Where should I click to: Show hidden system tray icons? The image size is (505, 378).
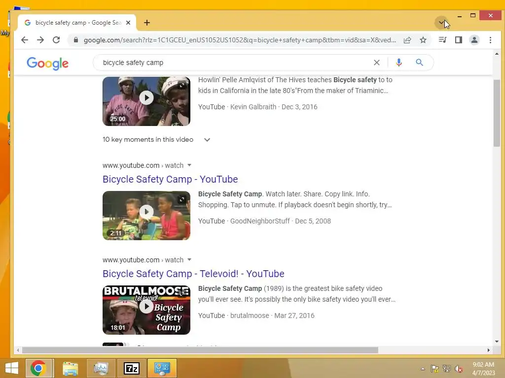click(x=423, y=369)
